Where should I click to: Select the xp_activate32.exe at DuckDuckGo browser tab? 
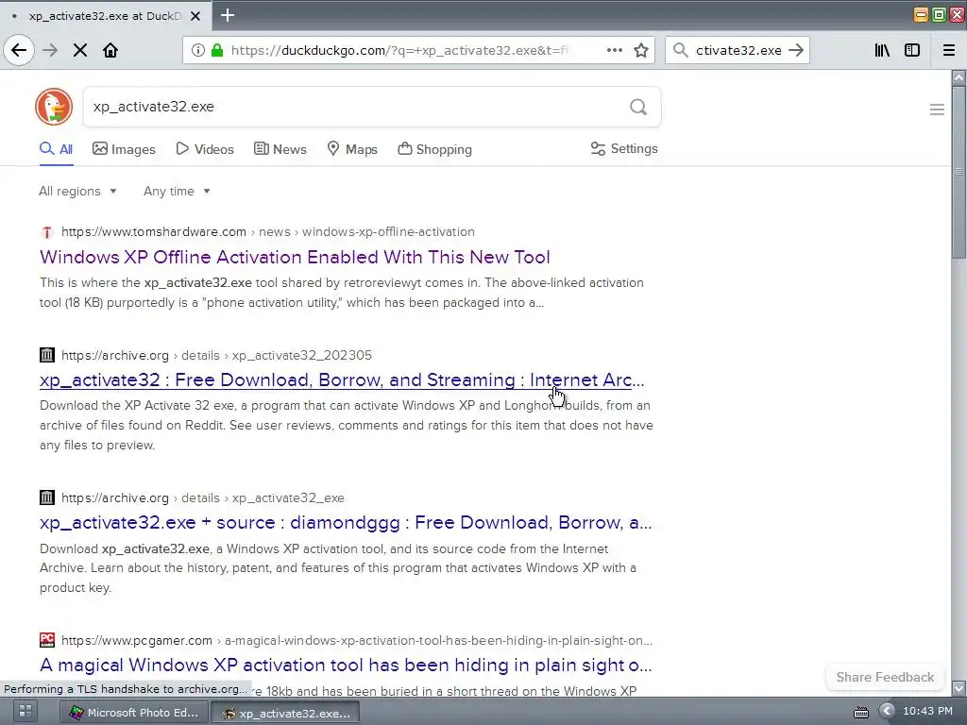[105, 16]
